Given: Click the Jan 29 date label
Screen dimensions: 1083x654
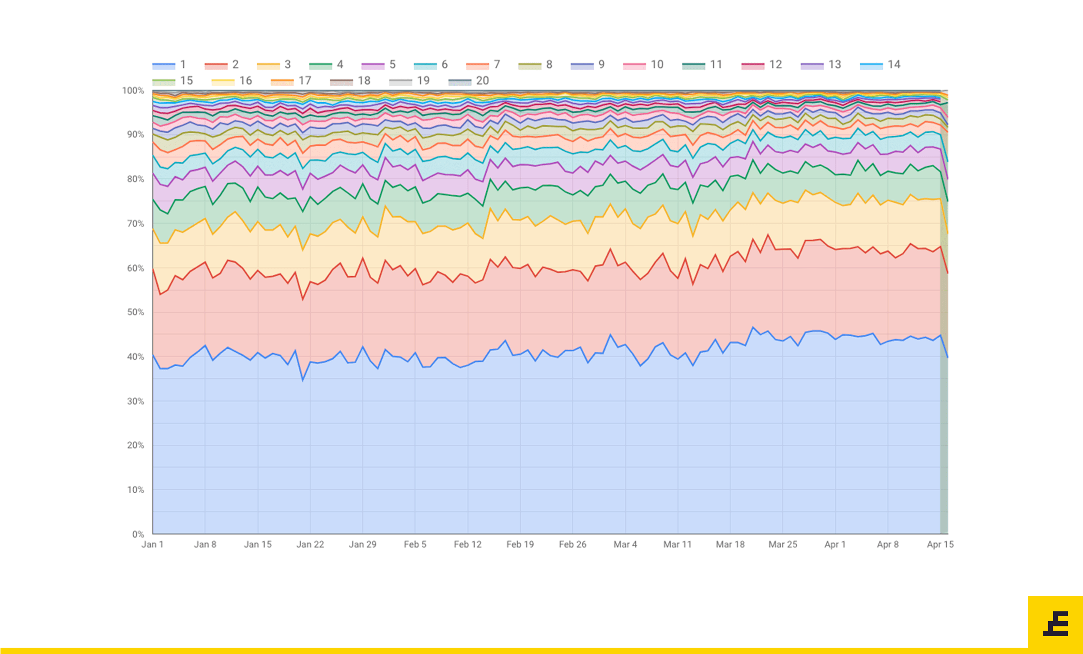Looking at the screenshot, I should [x=363, y=545].
